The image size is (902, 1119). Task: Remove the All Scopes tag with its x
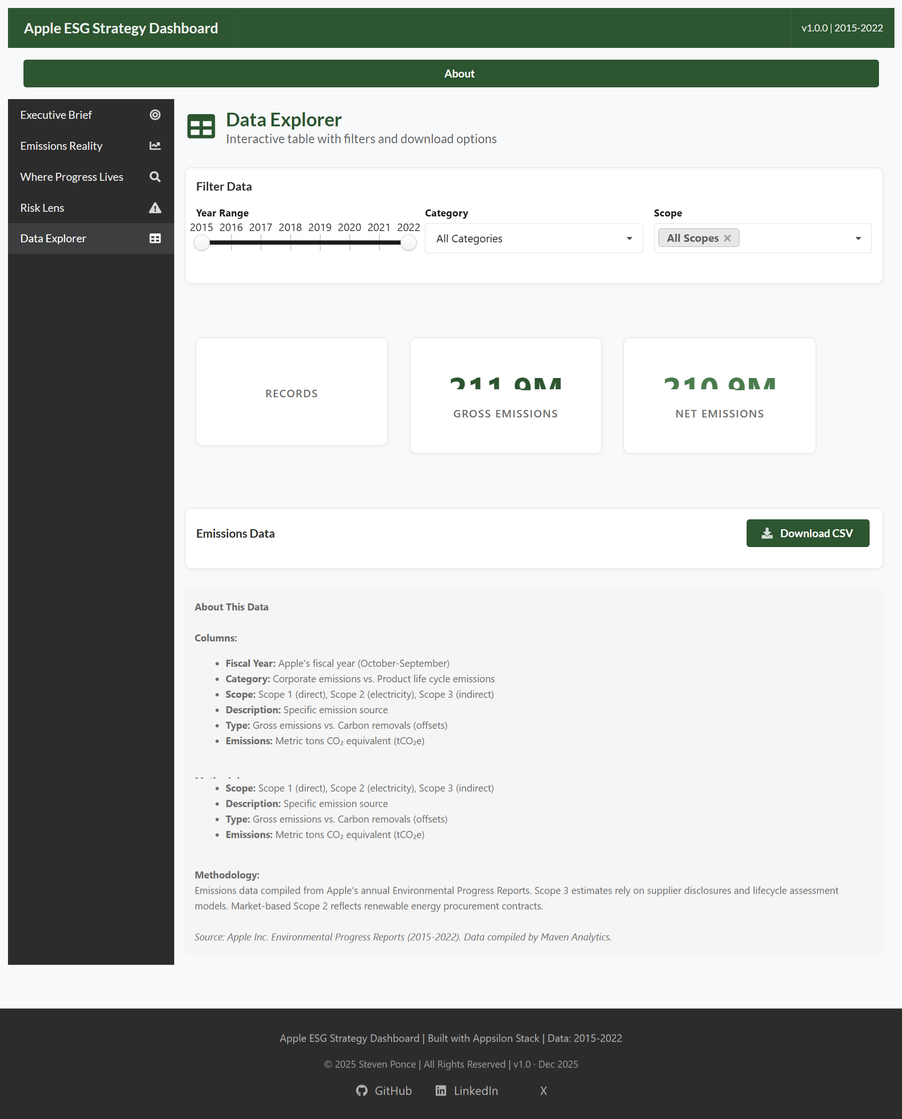pyautogui.click(x=727, y=238)
